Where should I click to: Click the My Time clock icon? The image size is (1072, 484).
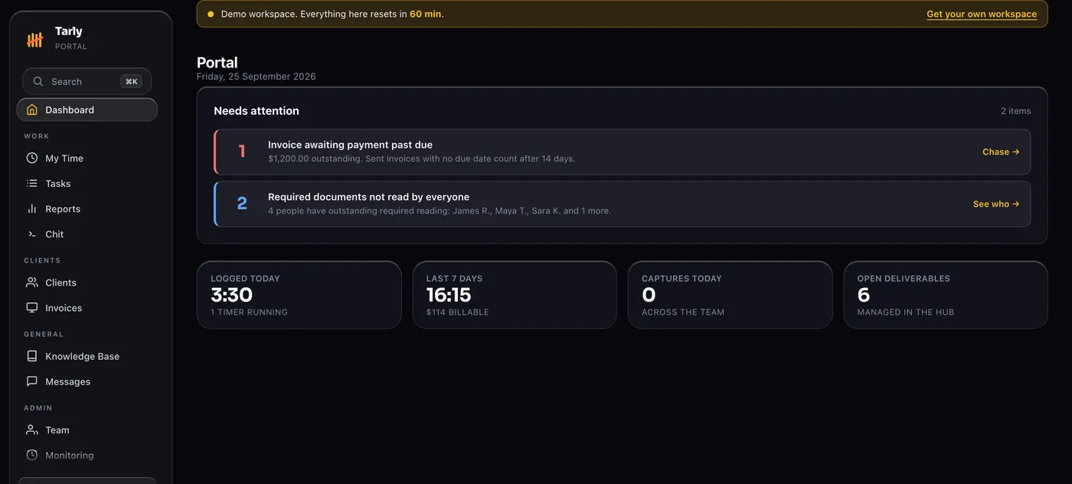tap(32, 158)
